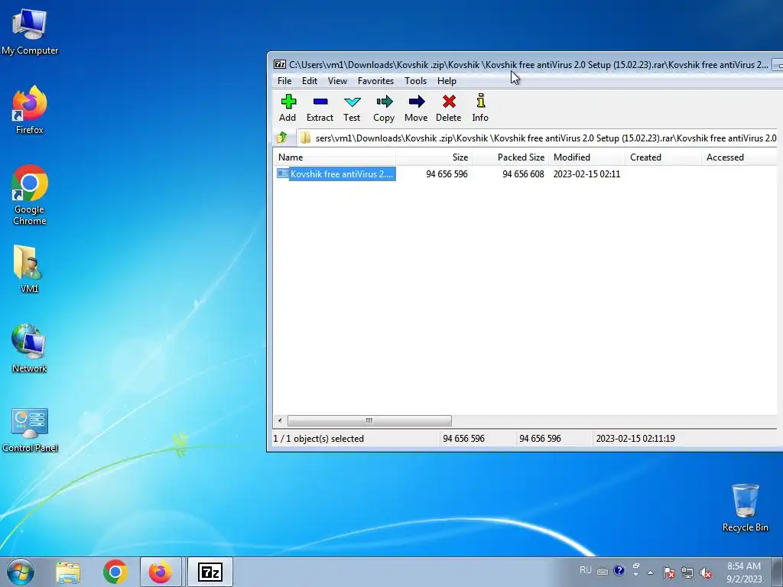The height and width of the screenshot is (587, 783).
Task: Select the Firefox desktop shortcut
Action: point(30,110)
